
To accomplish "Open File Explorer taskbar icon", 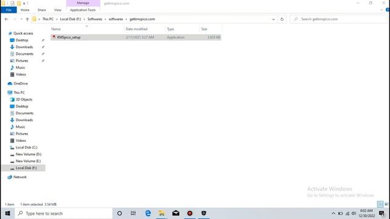I will tap(161, 214).
